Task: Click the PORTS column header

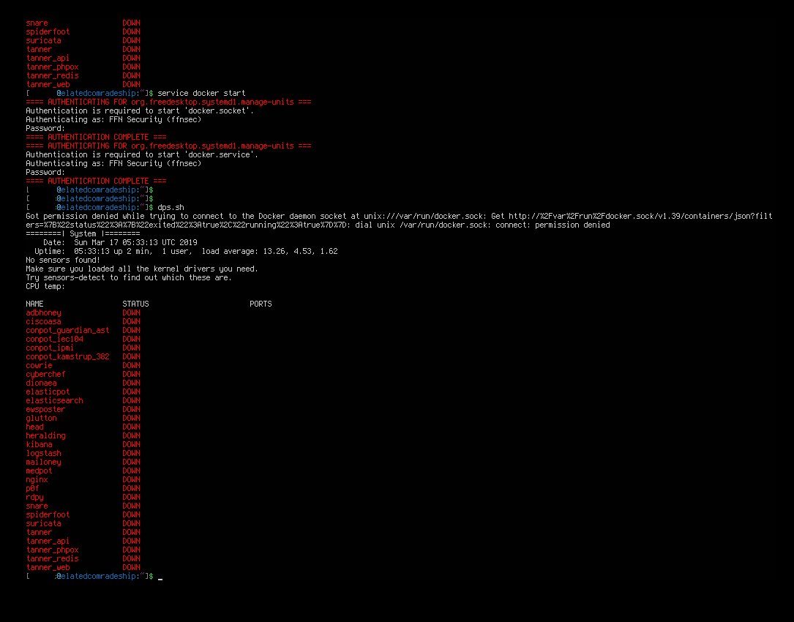Action: point(261,303)
